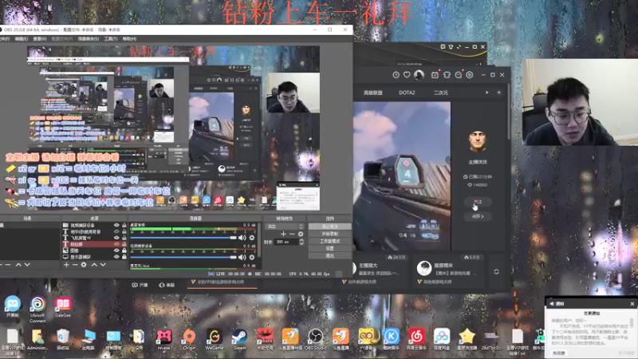Open OBS 设置 from controls panel
Viewport: 638px width, 359px height.
pyautogui.click(x=329, y=248)
